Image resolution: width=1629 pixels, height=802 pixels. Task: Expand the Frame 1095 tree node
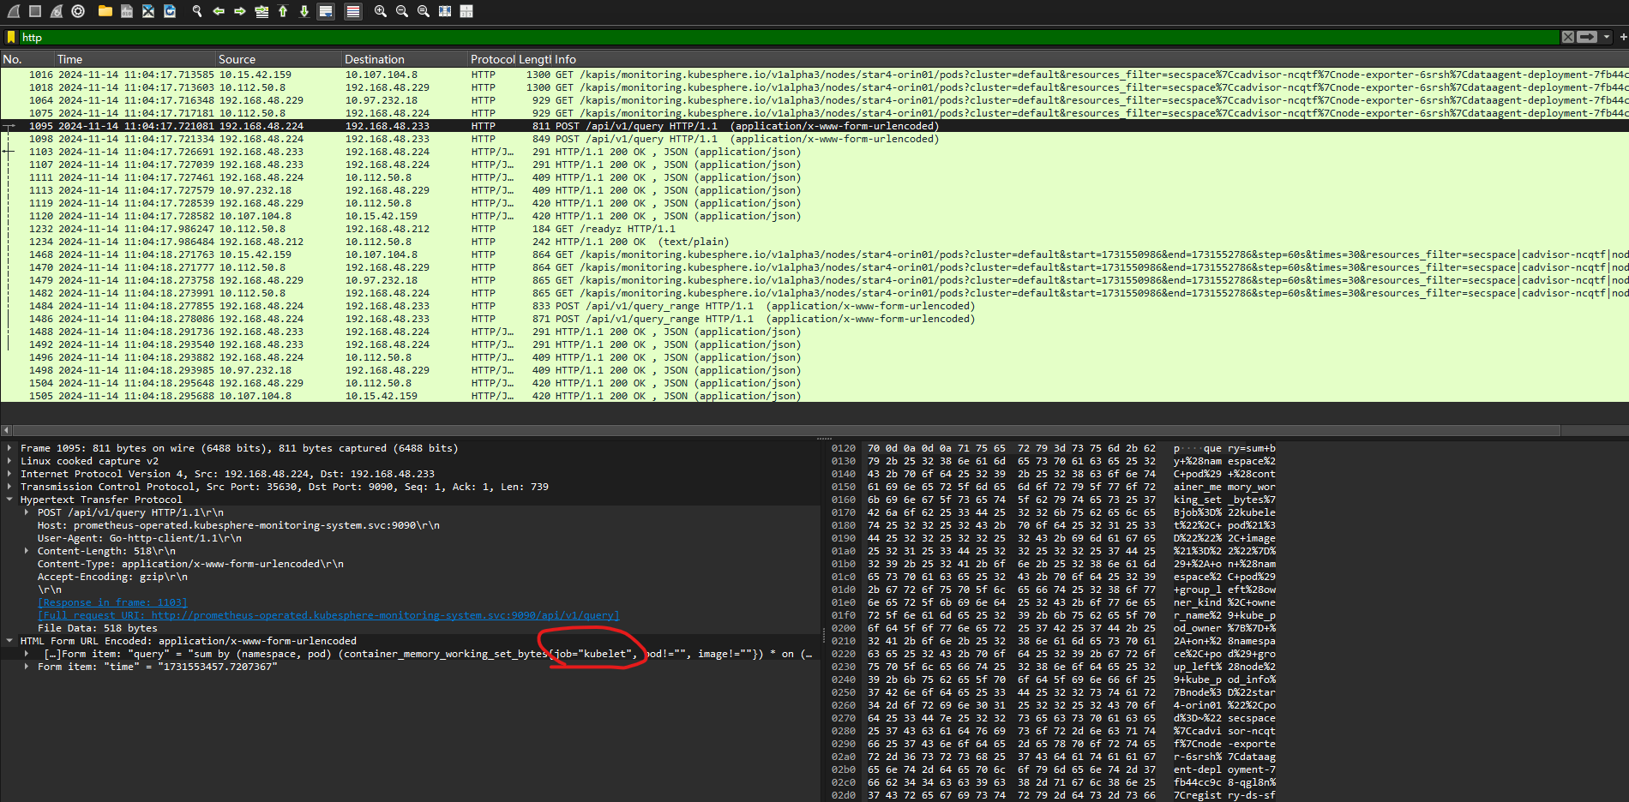point(9,448)
